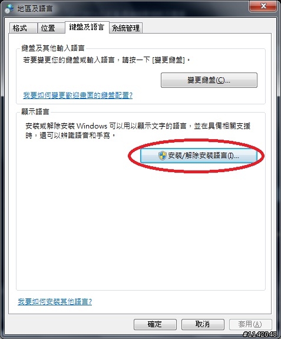Click the 顯示語言 group label

[35, 112]
